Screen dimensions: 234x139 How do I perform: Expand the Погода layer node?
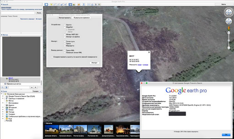click(x=3, y=112)
